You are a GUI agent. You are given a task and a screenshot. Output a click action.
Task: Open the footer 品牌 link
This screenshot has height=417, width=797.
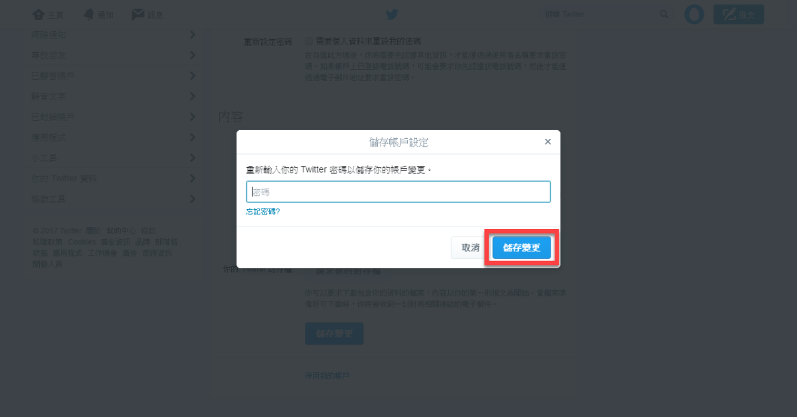[x=143, y=242]
